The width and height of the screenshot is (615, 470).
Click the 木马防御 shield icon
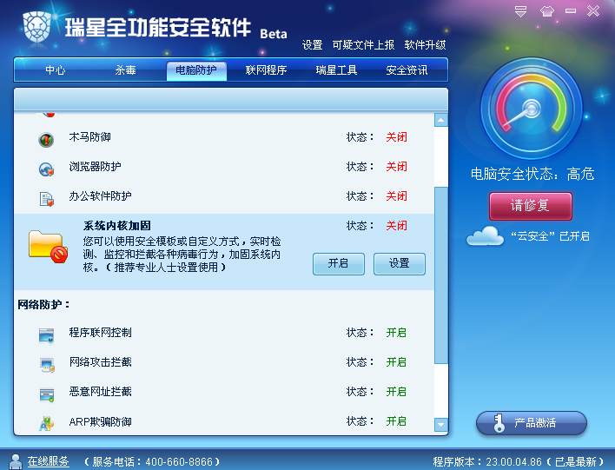(46, 139)
